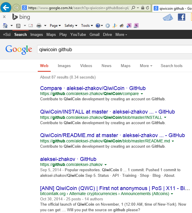Click the Print icon
192x213 pixels.
[x=39, y=26]
